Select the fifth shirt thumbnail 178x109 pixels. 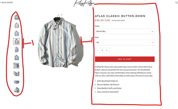pyautogui.click(x=17, y=49)
